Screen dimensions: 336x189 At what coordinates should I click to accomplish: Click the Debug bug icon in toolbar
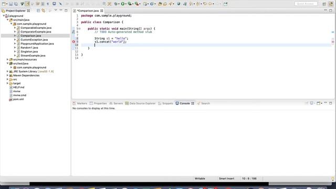[116, 4]
